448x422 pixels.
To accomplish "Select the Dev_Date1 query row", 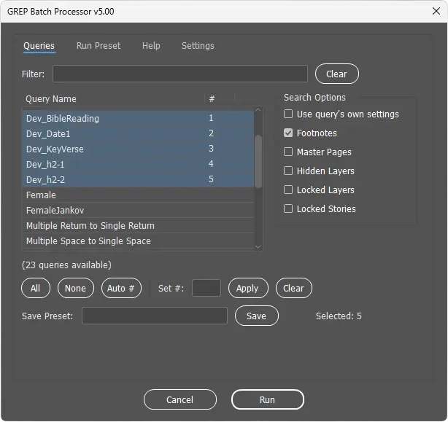I will 138,133.
